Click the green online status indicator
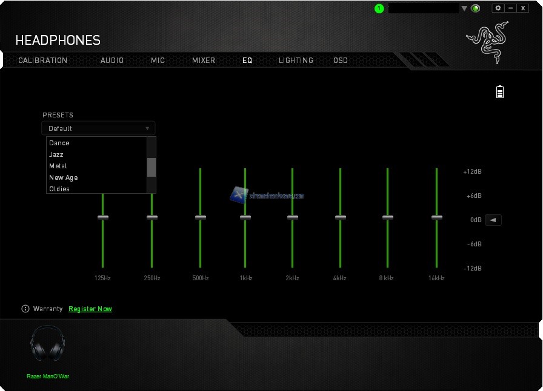543x391 pixels. pyautogui.click(x=476, y=8)
